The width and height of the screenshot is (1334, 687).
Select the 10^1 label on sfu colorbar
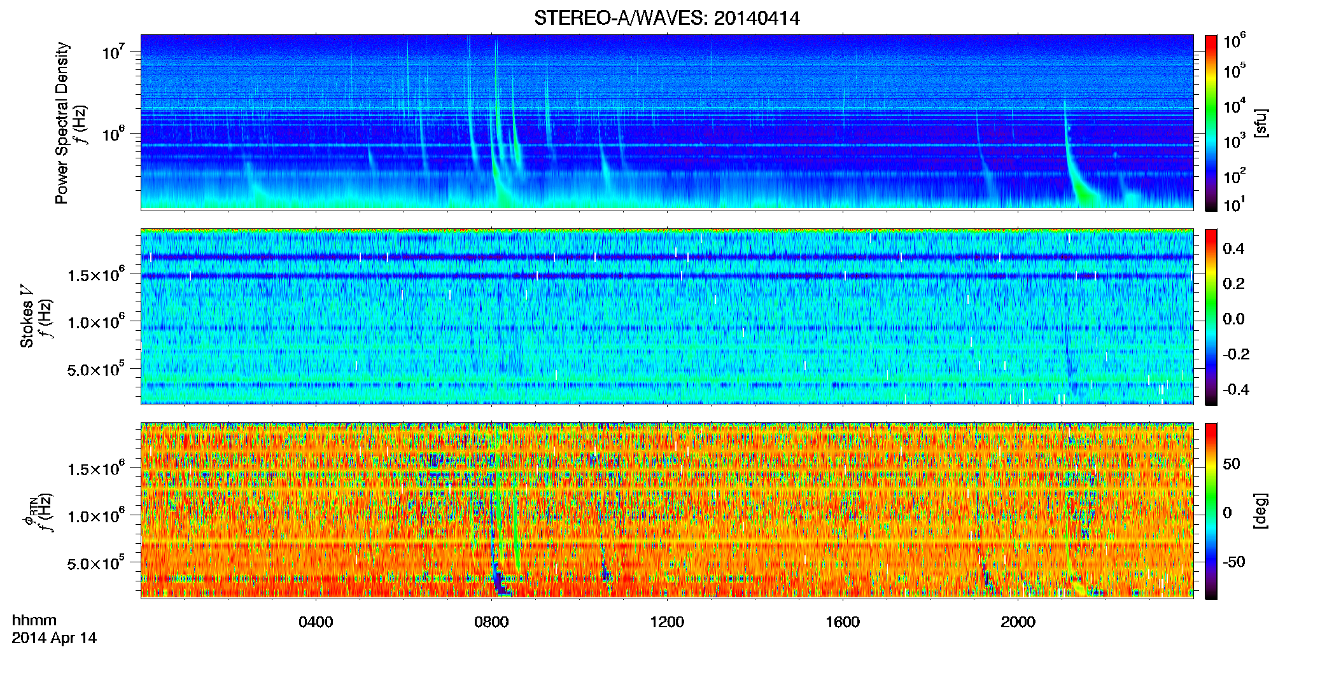[x=1235, y=205]
